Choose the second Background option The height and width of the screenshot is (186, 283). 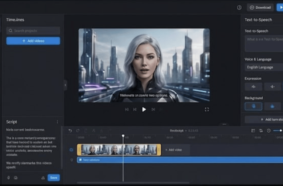(273, 106)
